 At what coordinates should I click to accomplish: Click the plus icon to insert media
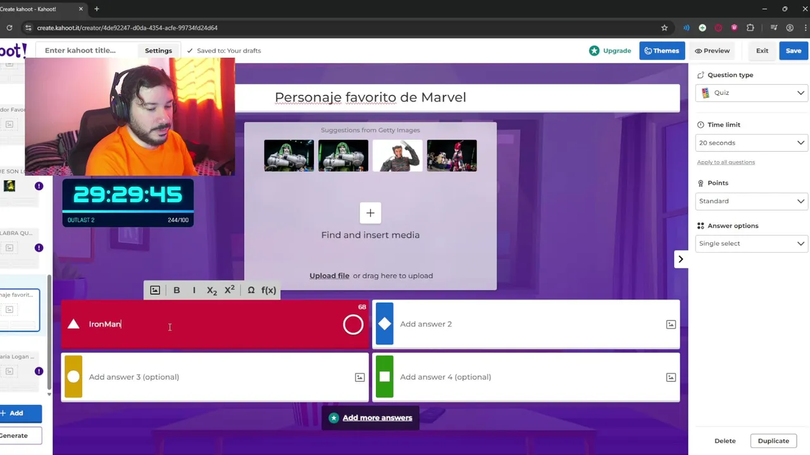(370, 213)
